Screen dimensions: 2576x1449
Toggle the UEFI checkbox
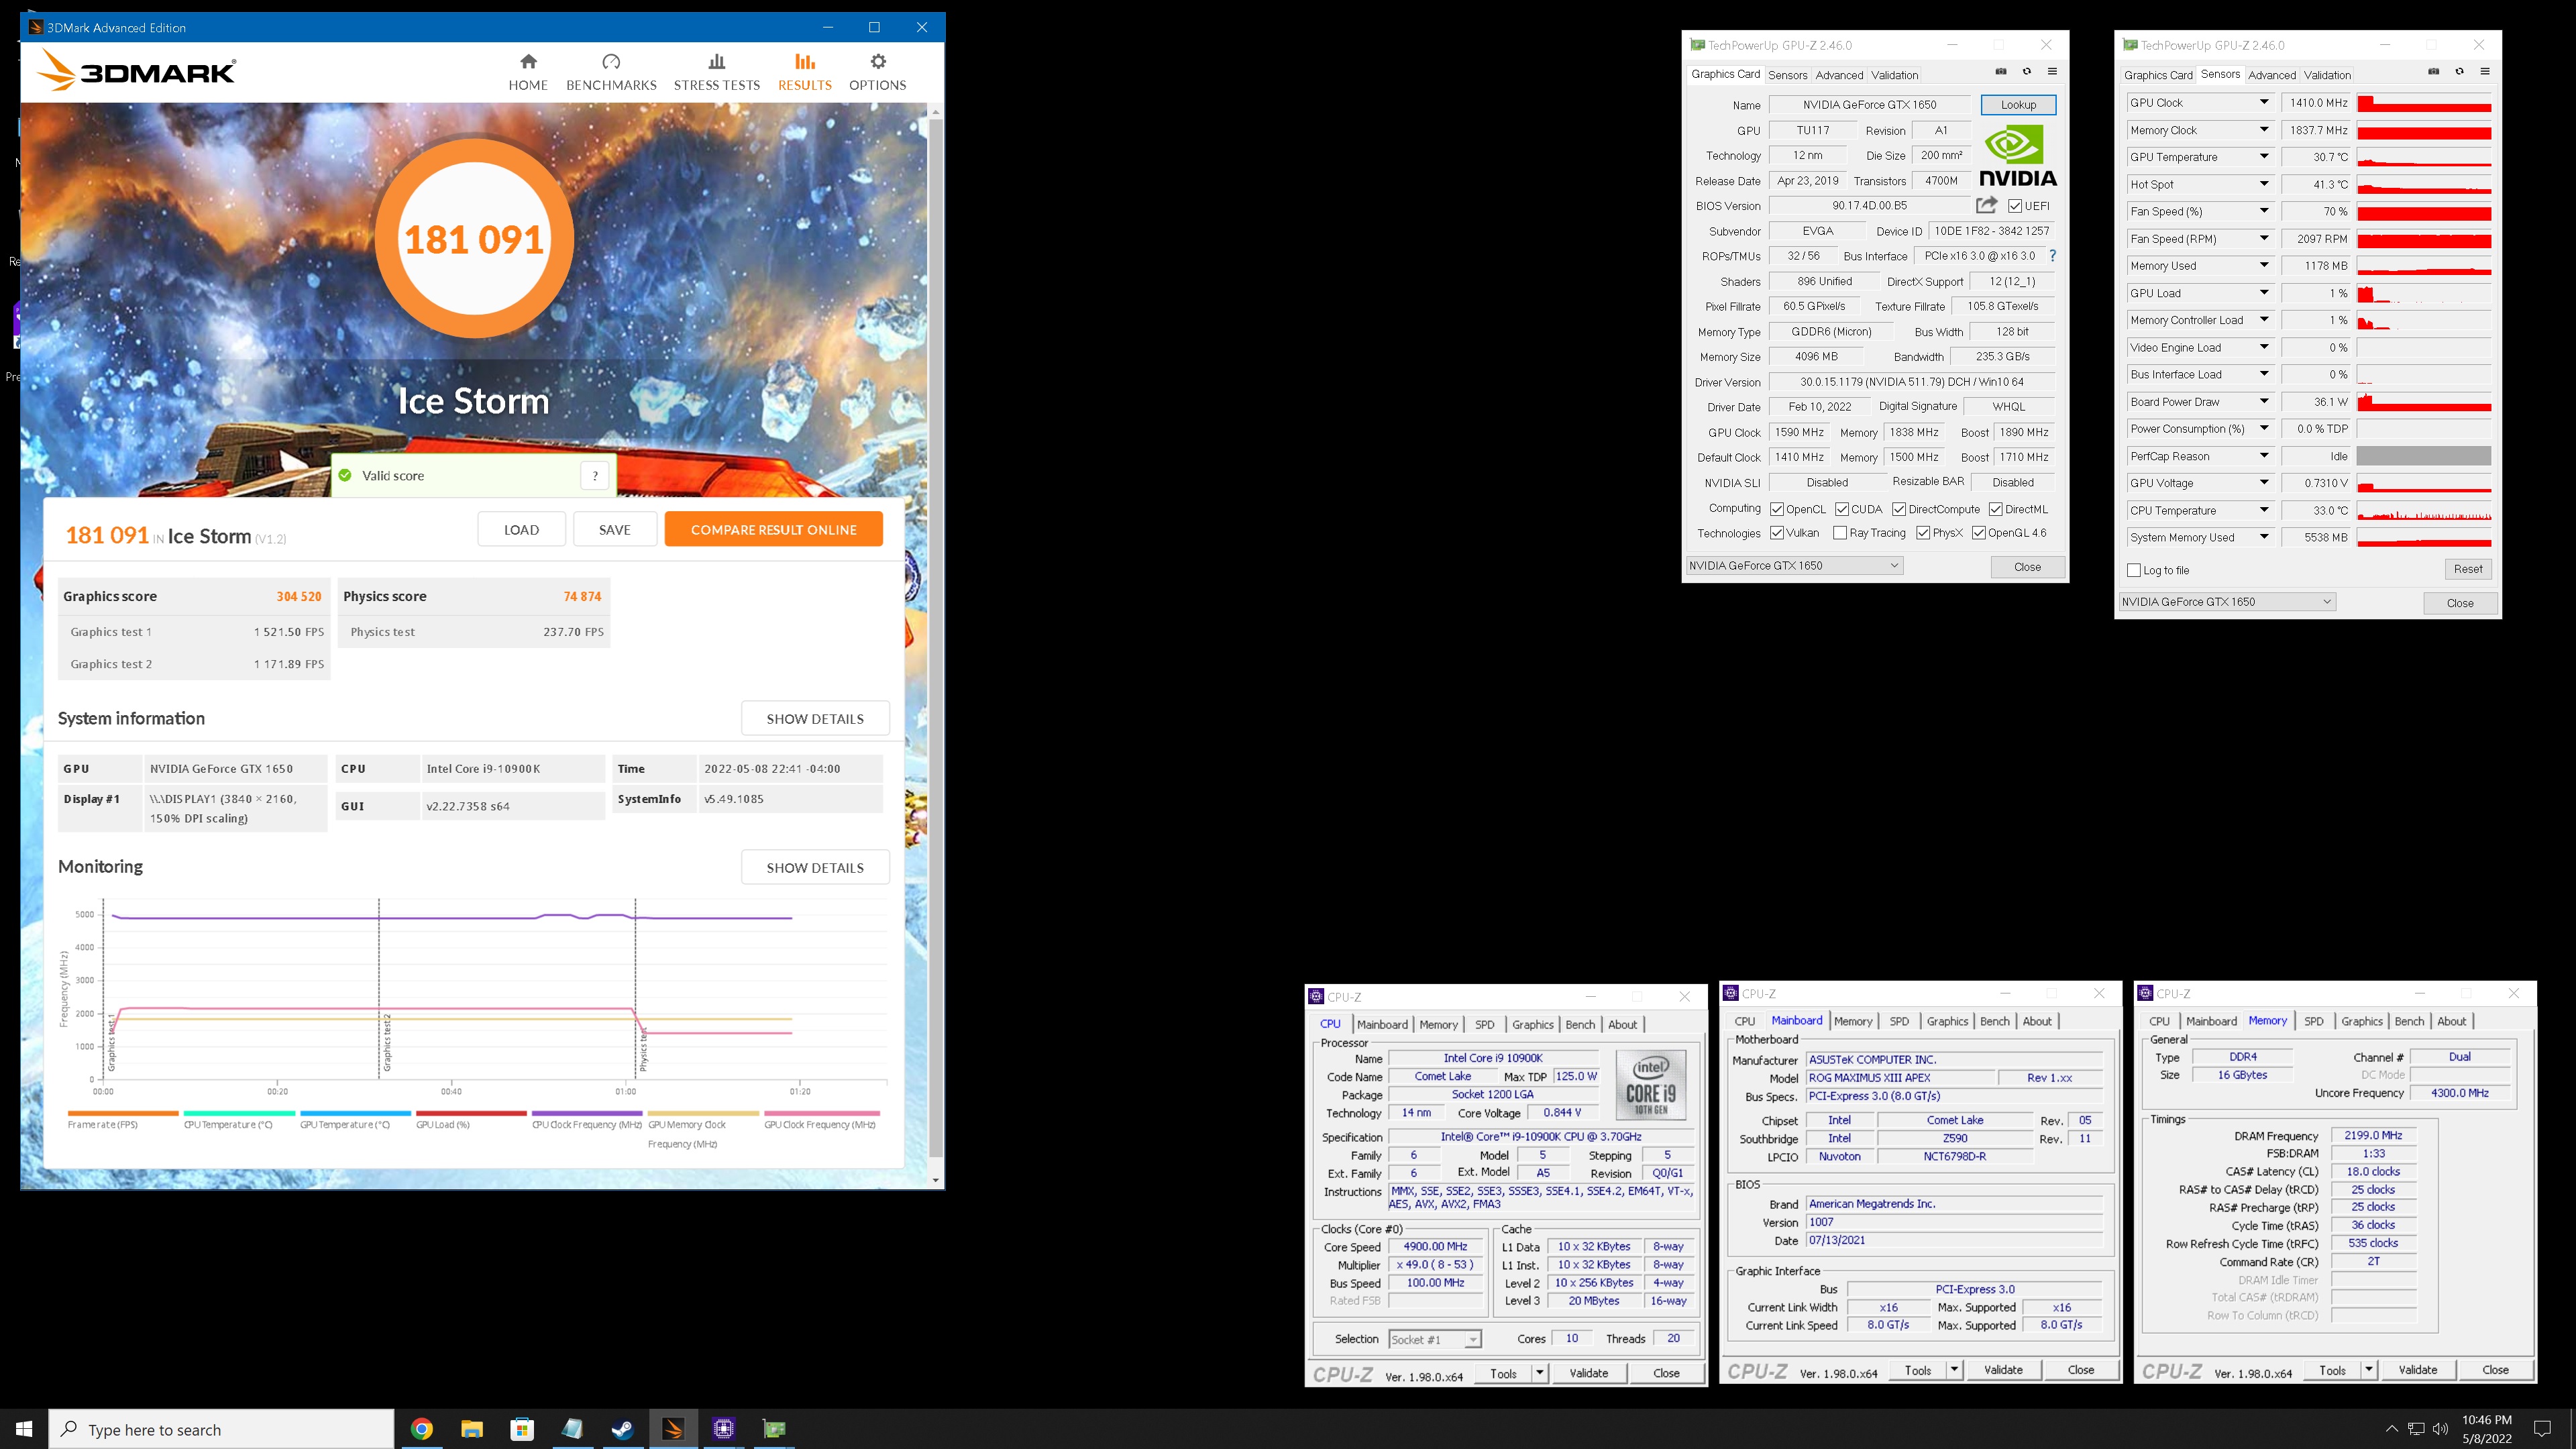[x=2015, y=206]
